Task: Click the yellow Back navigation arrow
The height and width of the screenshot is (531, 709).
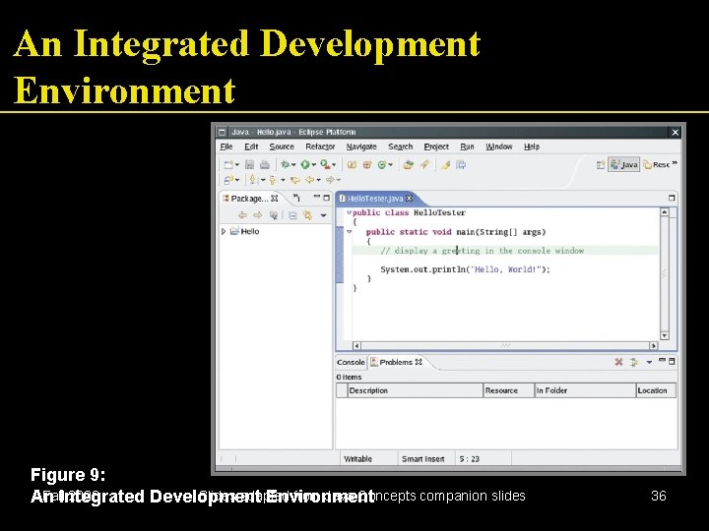Action: tap(310, 180)
